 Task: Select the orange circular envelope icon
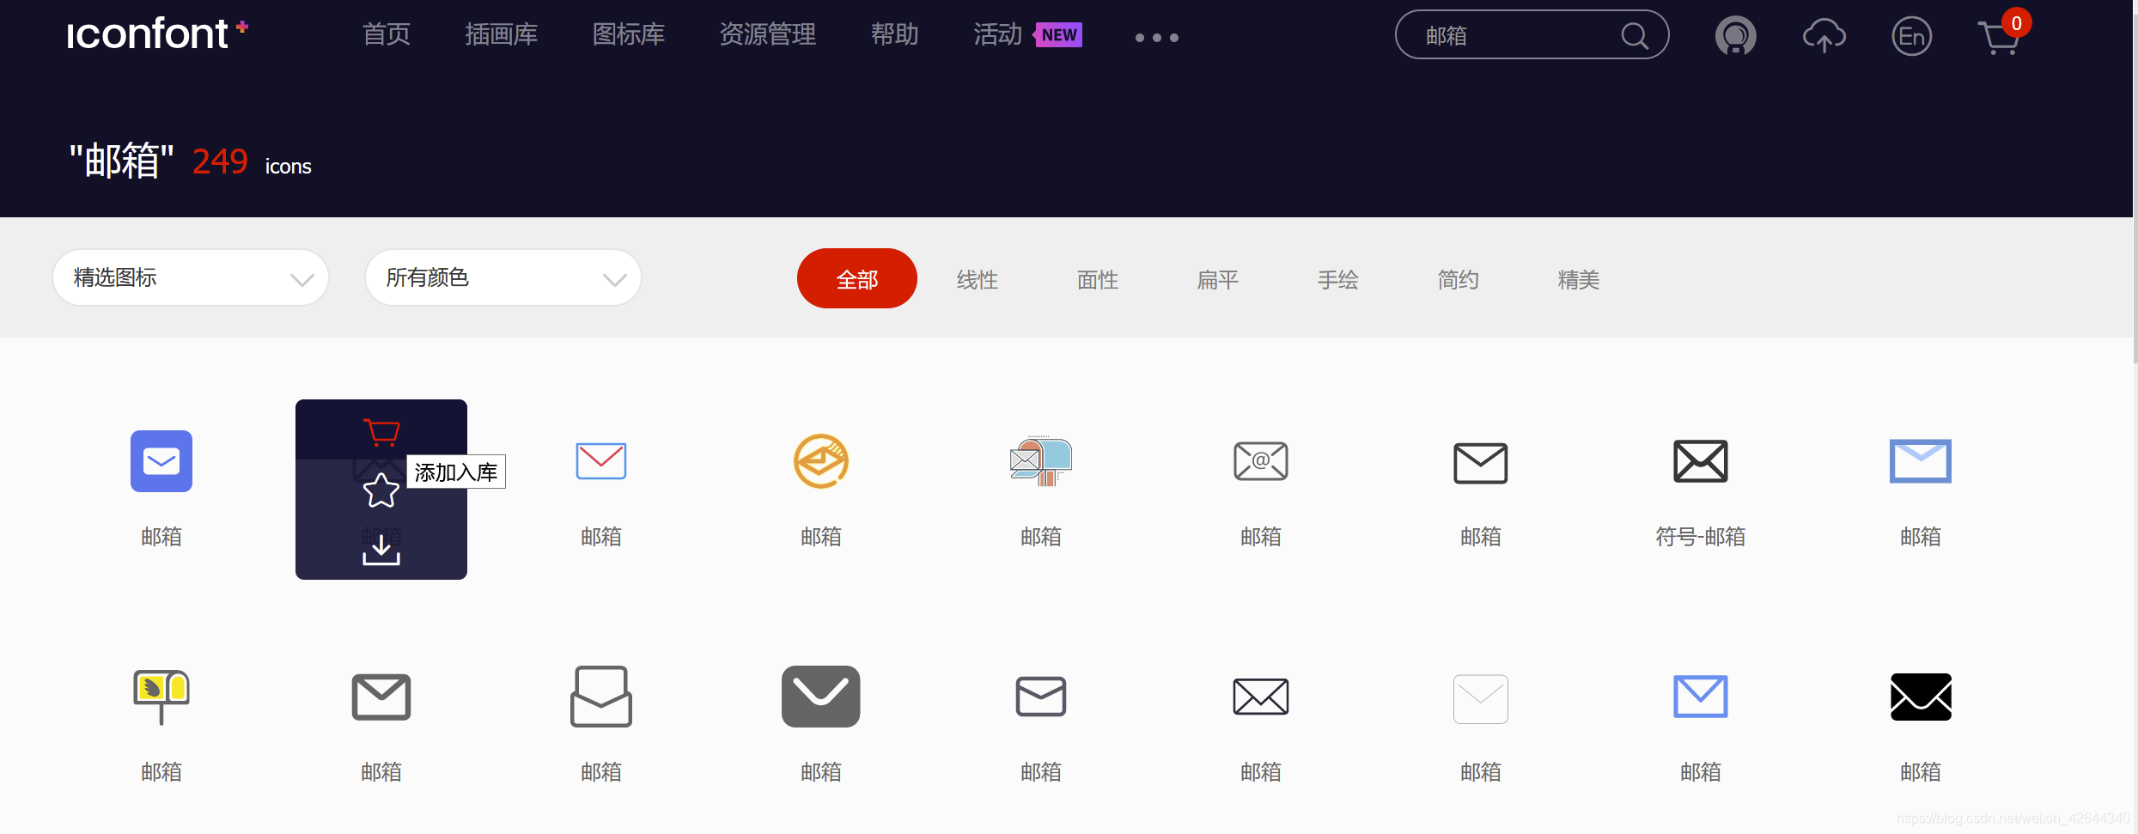point(821,461)
